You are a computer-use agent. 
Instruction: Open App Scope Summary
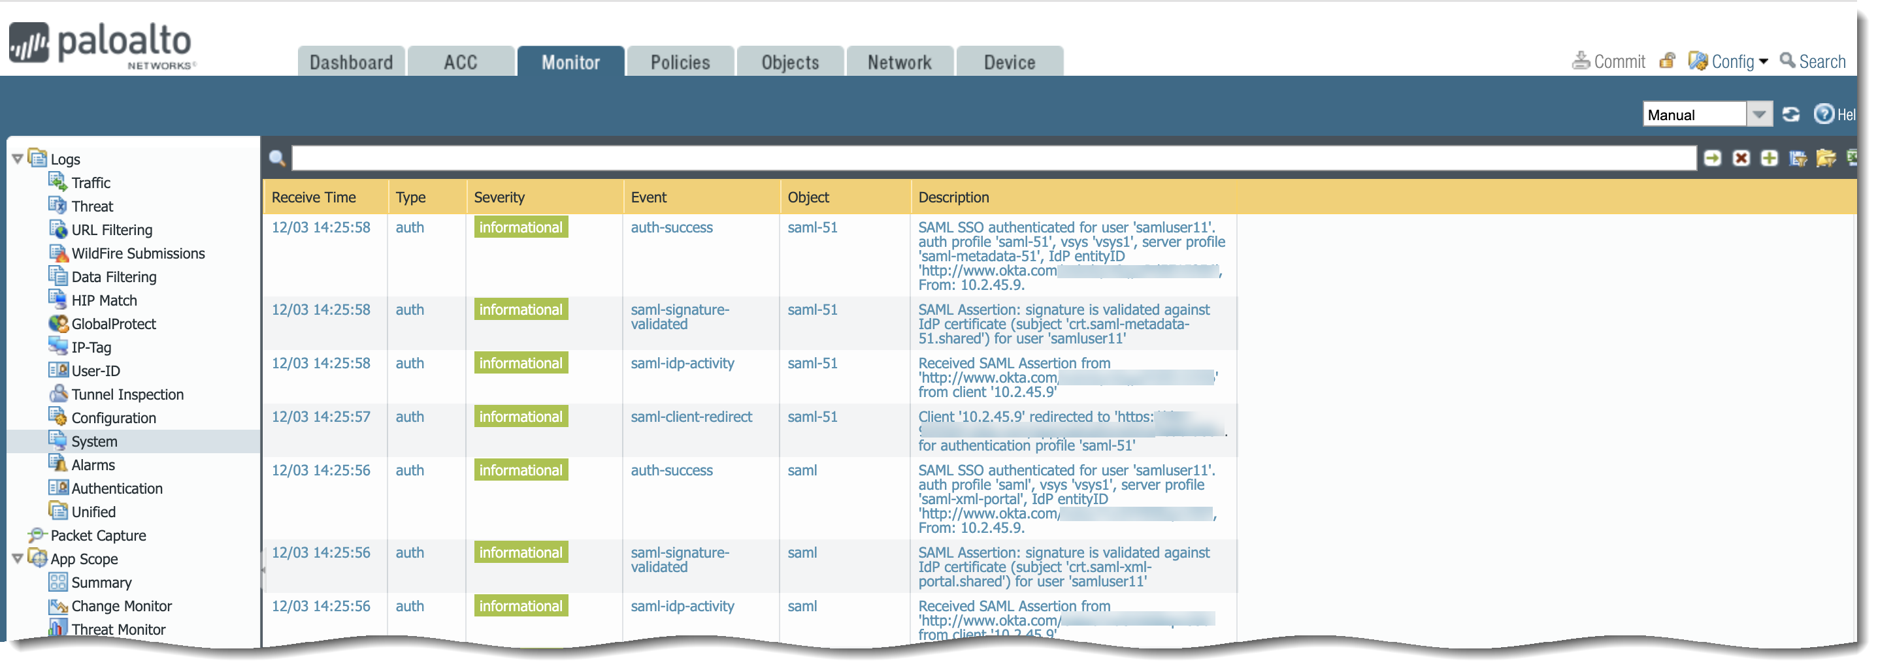coord(101,582)
